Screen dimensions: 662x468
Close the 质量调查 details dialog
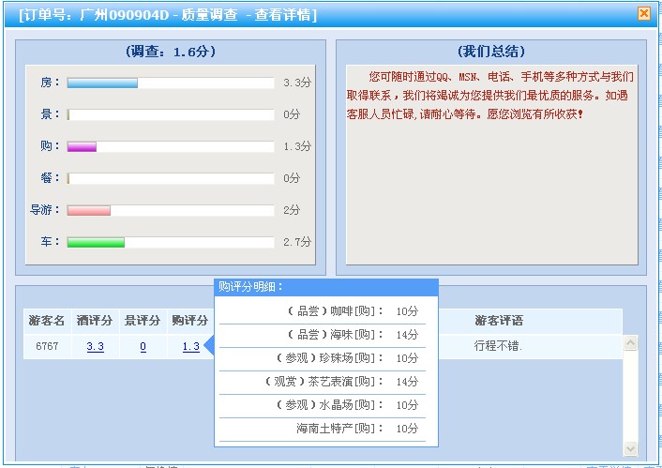tap(643, 14)
